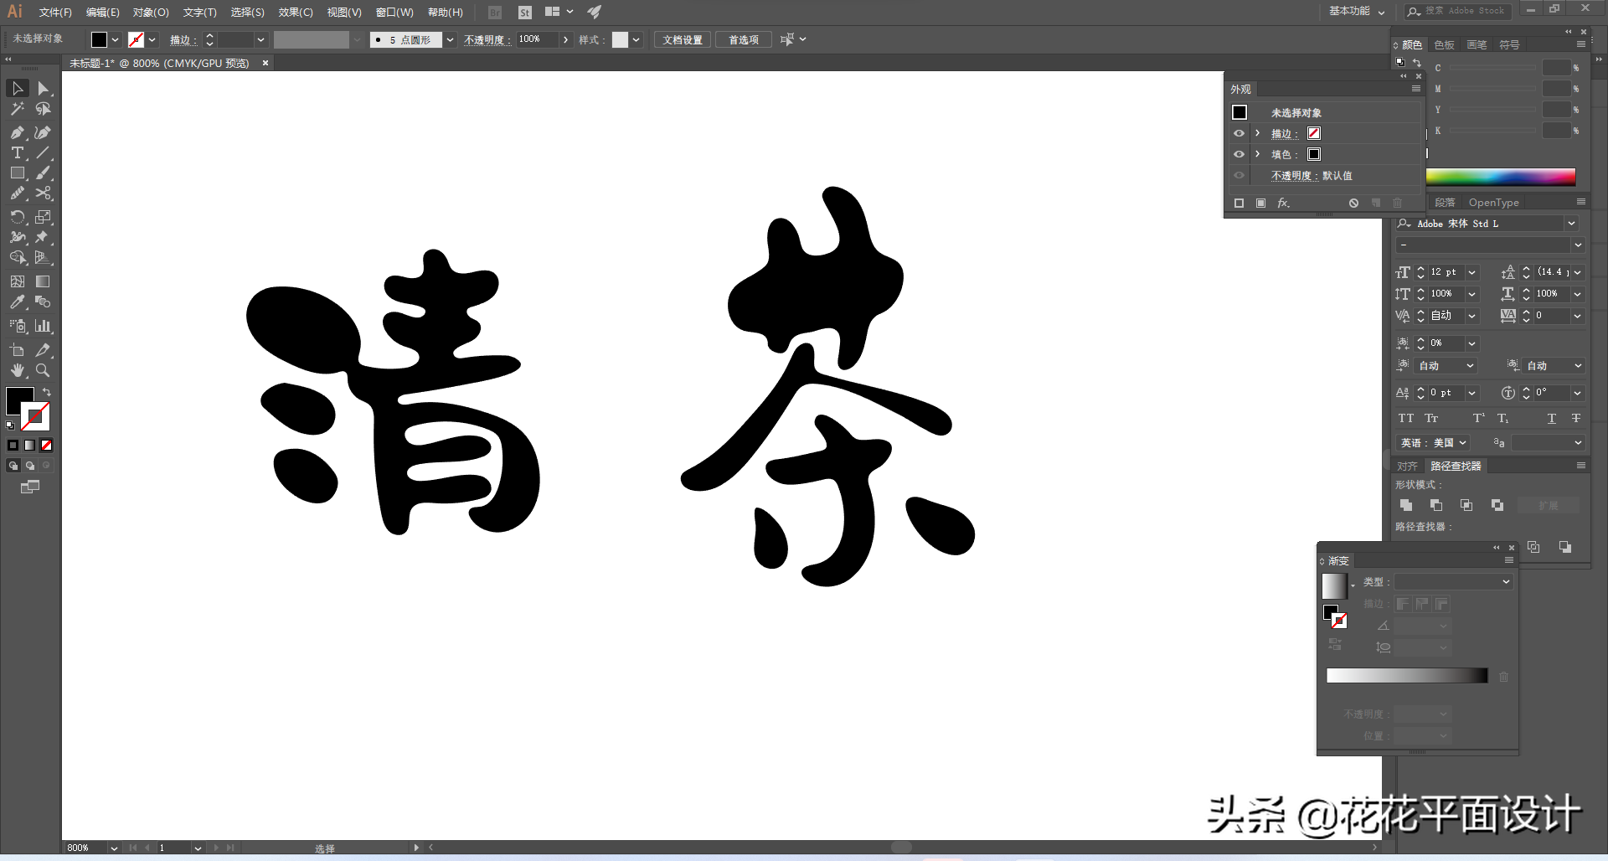Screen dimensions: 1608x861
Task: Select the Paintbrush tool
Action: tap(44, 173)
